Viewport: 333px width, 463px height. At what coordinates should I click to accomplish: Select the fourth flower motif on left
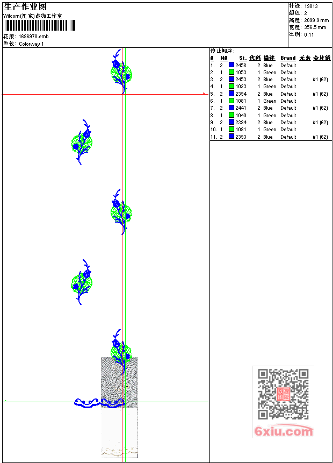[x=82, y=282]
